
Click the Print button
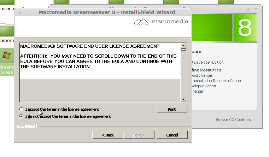tap(172, 109)
